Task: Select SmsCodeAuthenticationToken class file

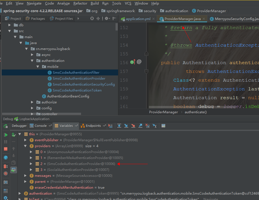Action: click(77, 90)
